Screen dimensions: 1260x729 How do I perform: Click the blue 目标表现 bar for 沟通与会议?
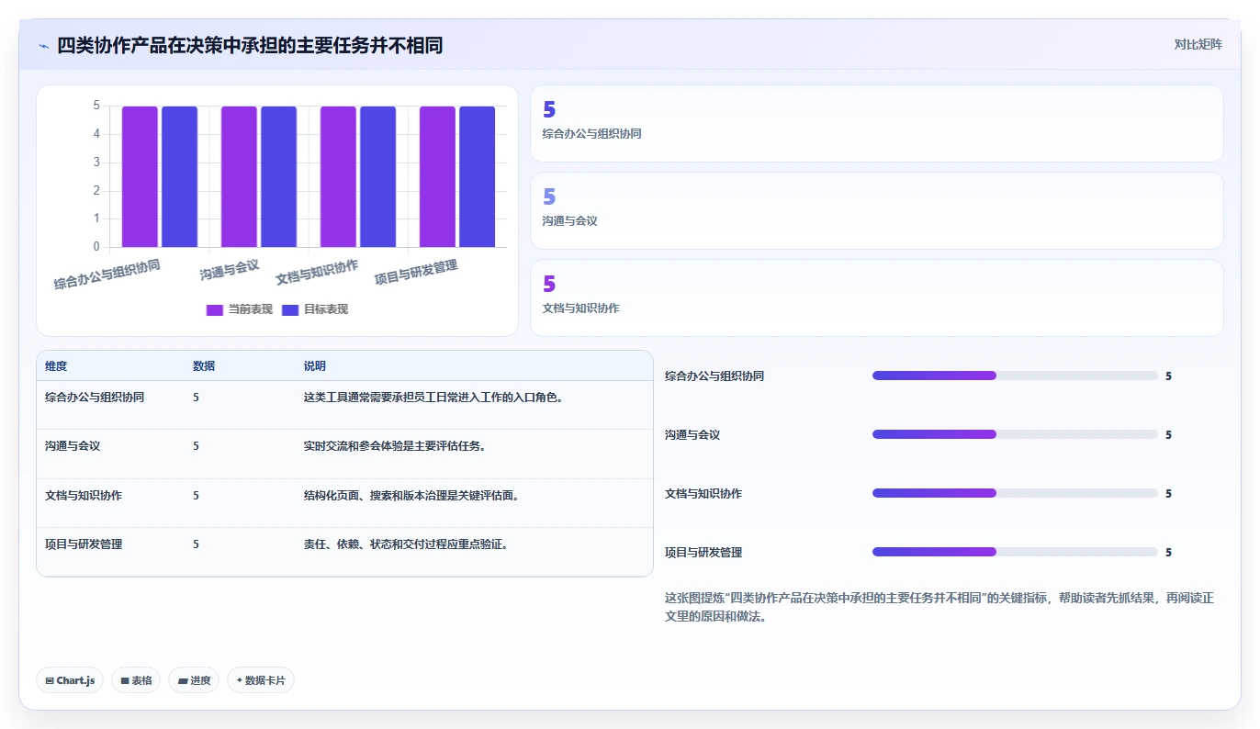pos(278,176)
